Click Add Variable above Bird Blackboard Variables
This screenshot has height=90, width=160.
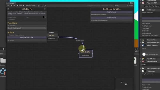tap(111, 12)
